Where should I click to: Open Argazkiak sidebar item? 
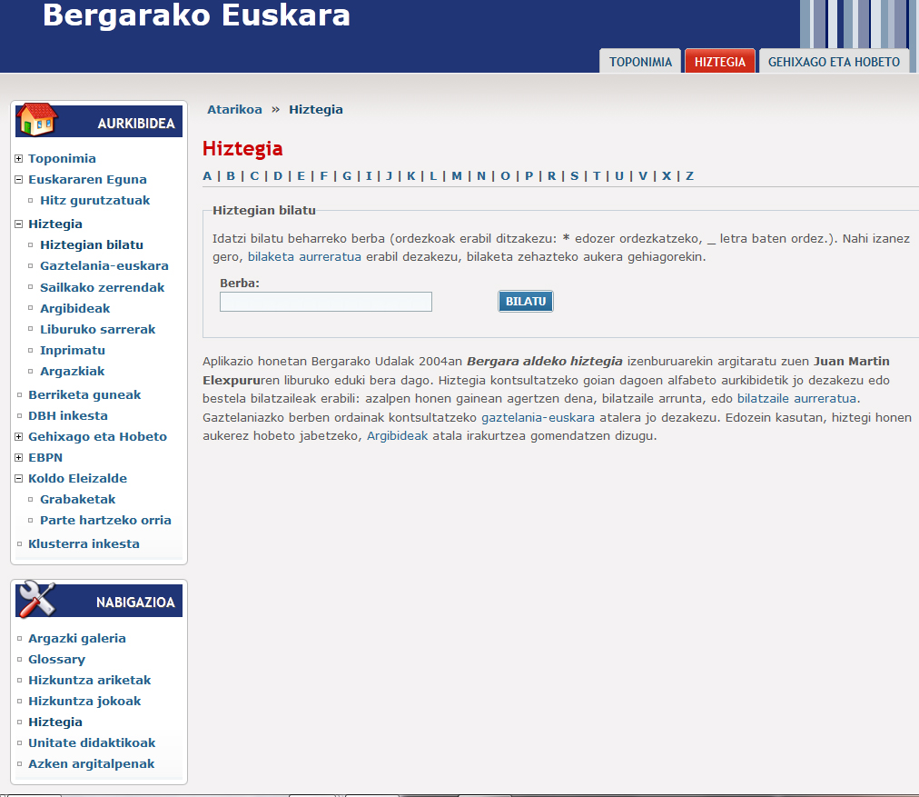click(72, 371)
